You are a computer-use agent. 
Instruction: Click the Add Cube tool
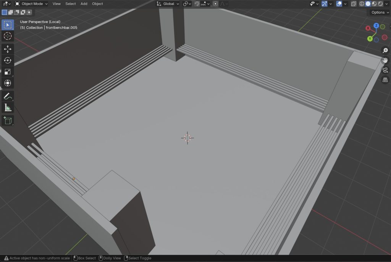point(8,121)
